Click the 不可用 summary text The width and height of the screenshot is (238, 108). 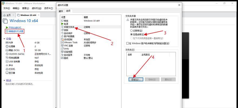(x=87, y=55)
